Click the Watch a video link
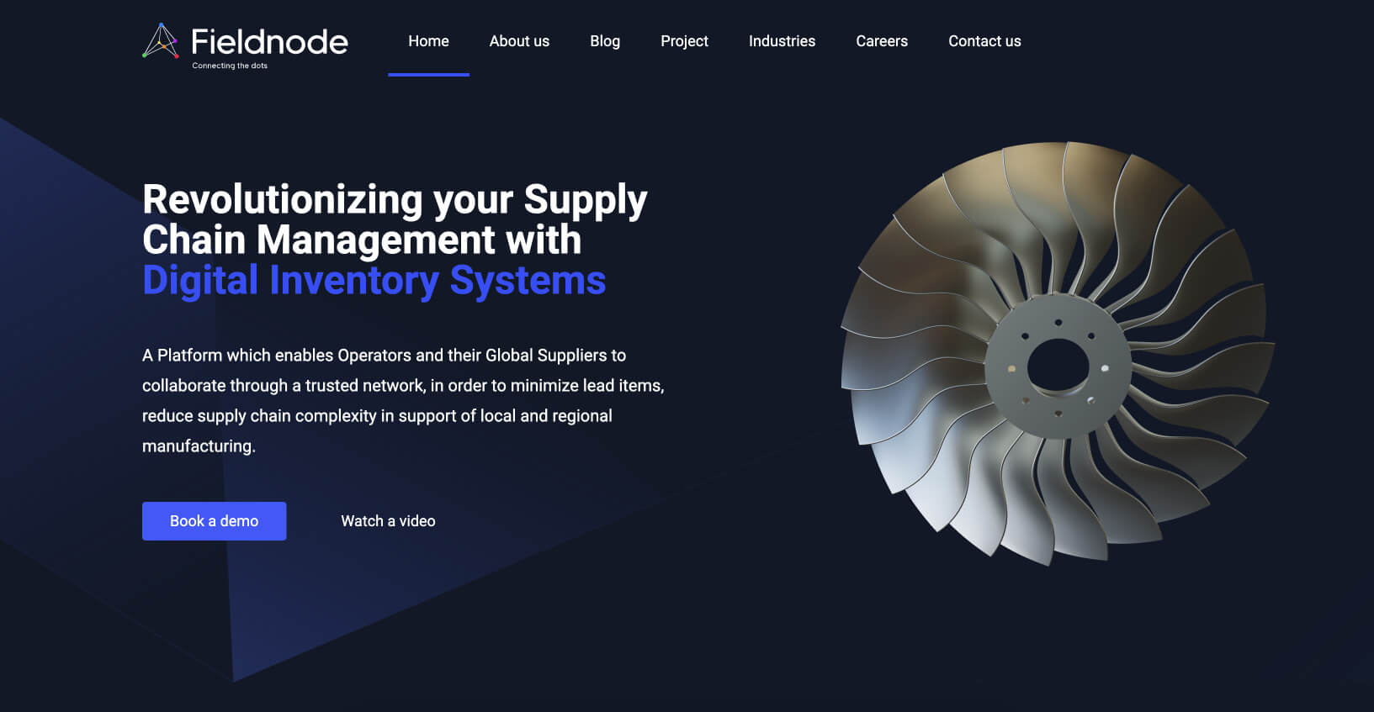This screenshot has width=1374, height=712. point(388,521)
